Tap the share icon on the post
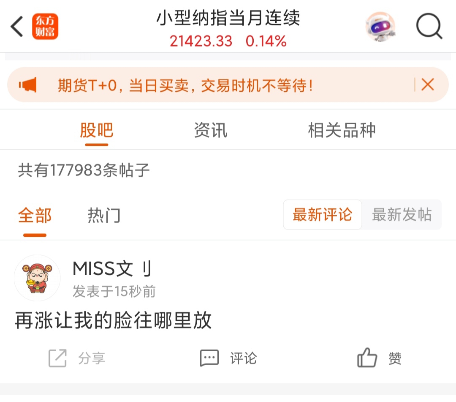This screenshot has width=456, height=402. click(x=57, y=358)
